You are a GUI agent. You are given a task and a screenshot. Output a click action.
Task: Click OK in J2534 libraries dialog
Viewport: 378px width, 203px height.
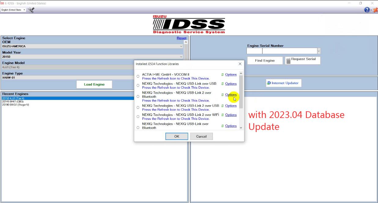tap(177, 136)
